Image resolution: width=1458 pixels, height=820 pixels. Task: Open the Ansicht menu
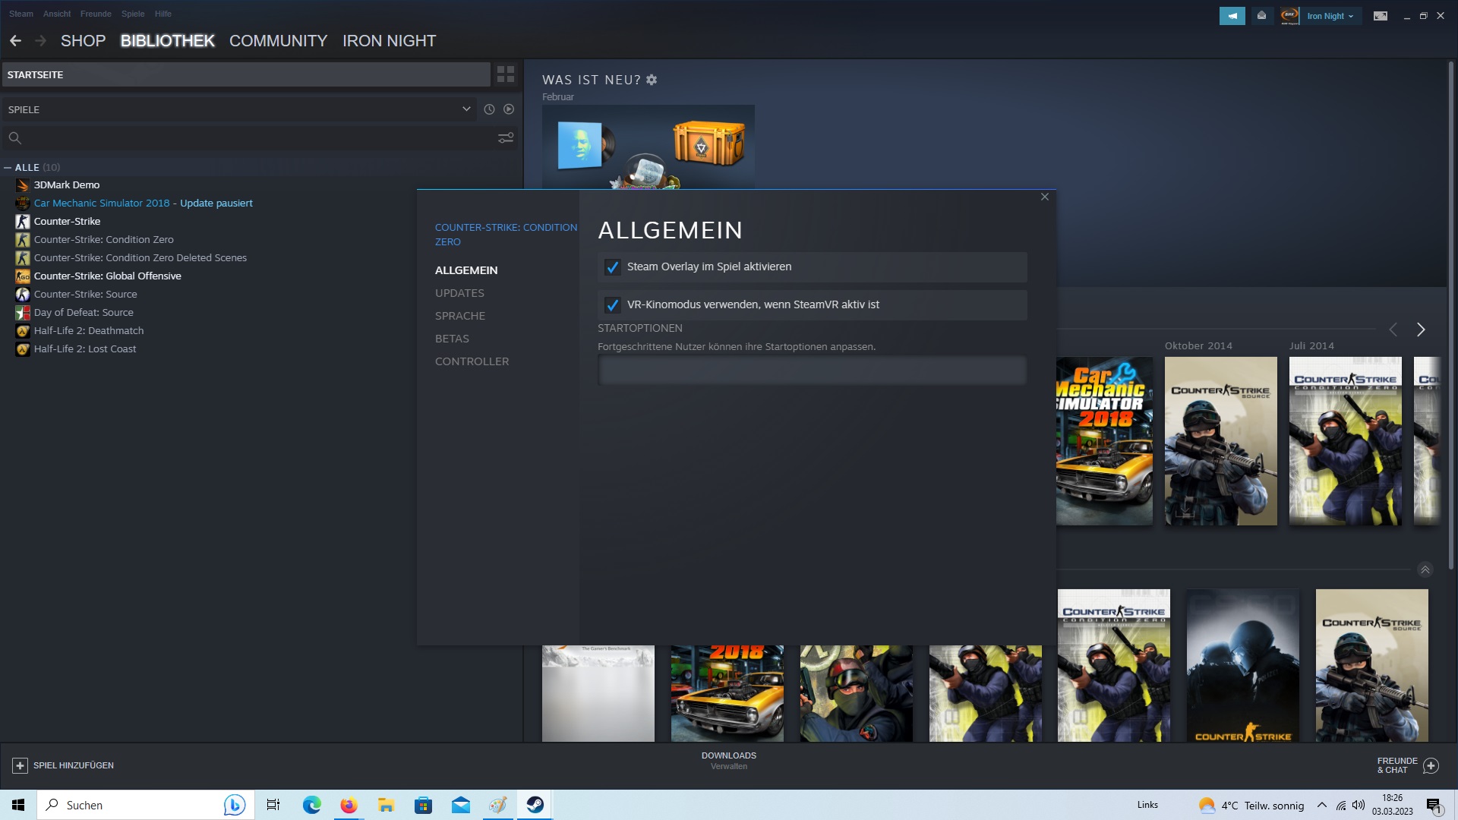[x=57, y=14]
